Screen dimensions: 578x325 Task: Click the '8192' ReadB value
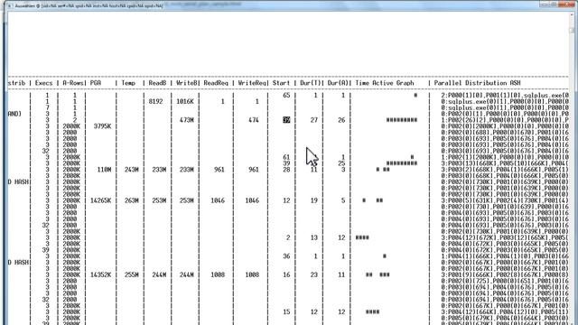(155, 101)
